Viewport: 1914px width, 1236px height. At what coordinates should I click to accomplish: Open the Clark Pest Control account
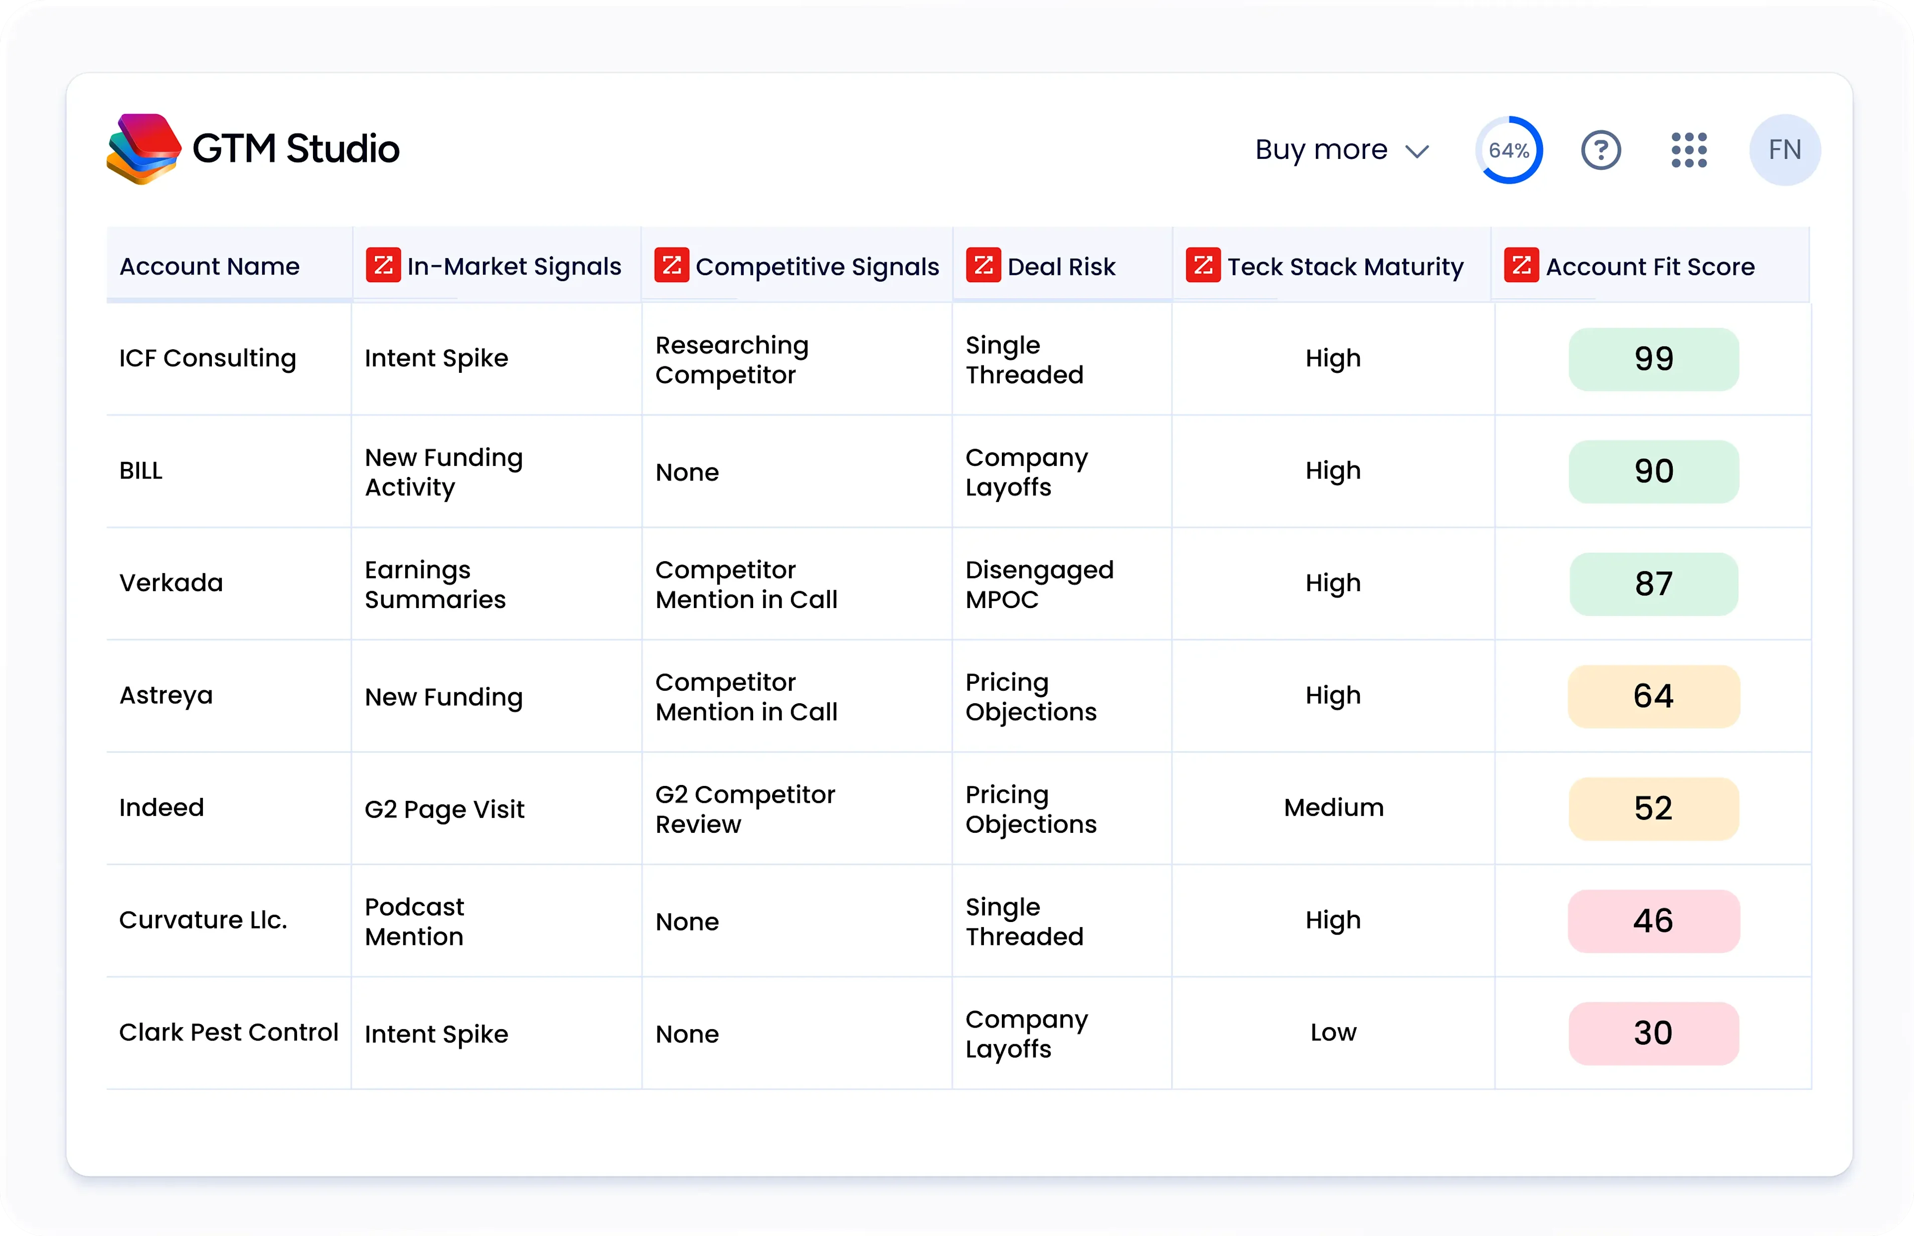(229, 1032)
